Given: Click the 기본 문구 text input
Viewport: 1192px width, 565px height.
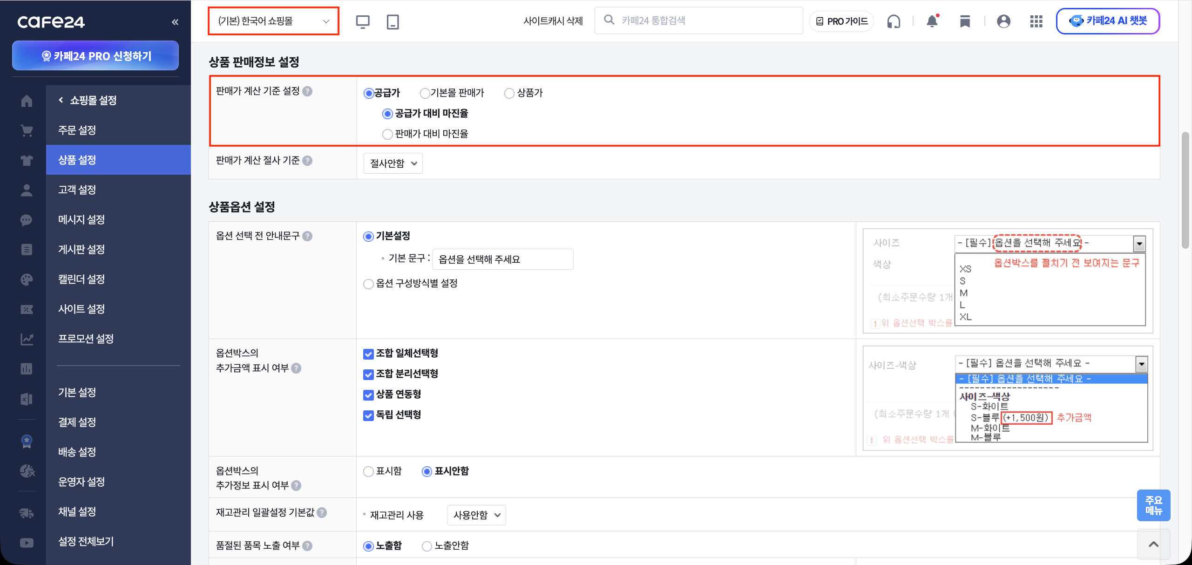Looking at the screenshot, I should click(503, 259).
